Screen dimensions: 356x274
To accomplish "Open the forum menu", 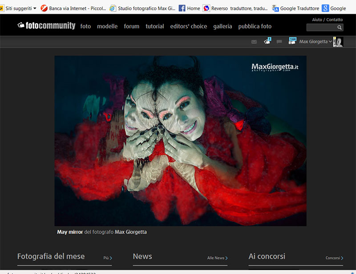I will 132,26.
